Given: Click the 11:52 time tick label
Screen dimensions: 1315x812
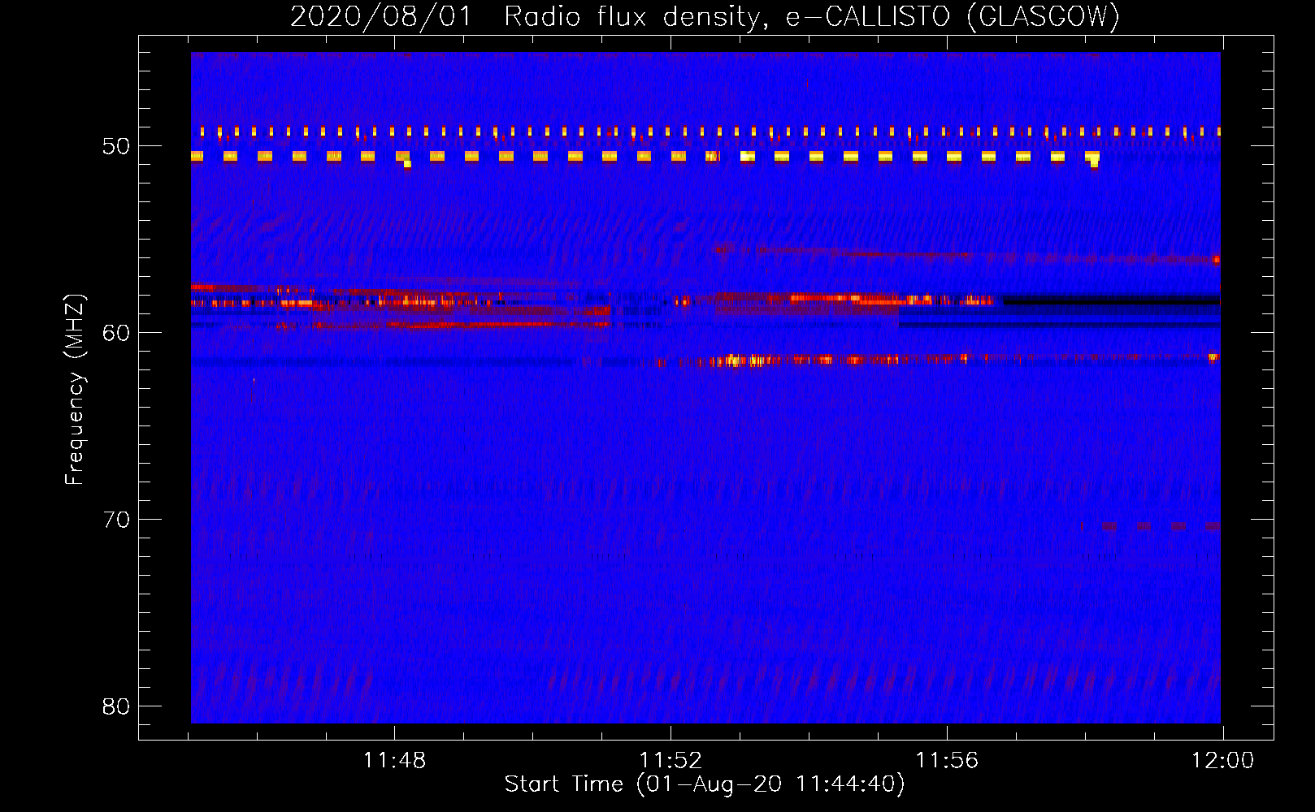Looking at the screenshot, I should (x=671, y=761).
